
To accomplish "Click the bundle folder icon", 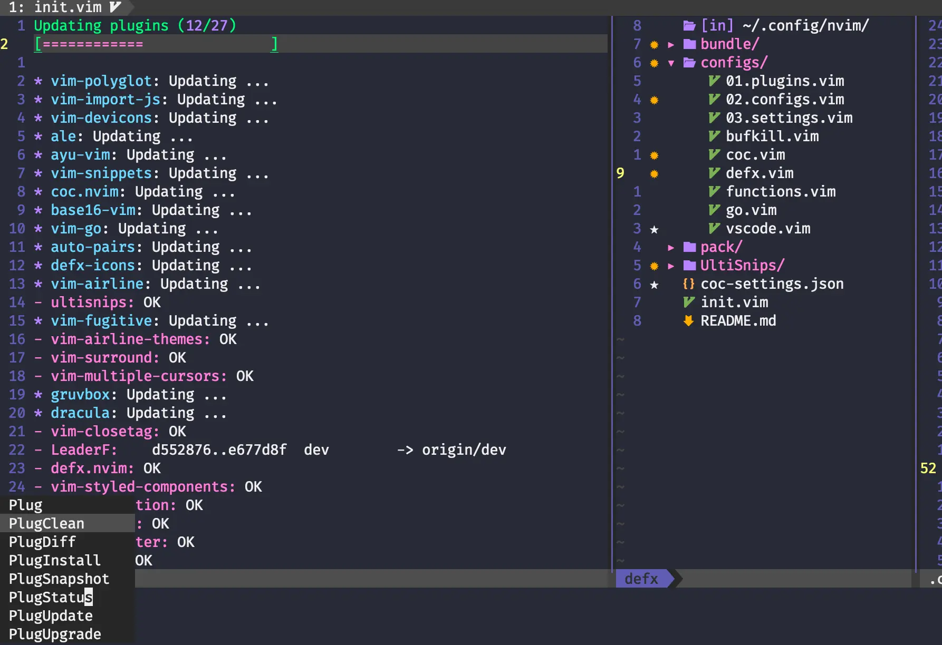I will click(x=689, y=44).
